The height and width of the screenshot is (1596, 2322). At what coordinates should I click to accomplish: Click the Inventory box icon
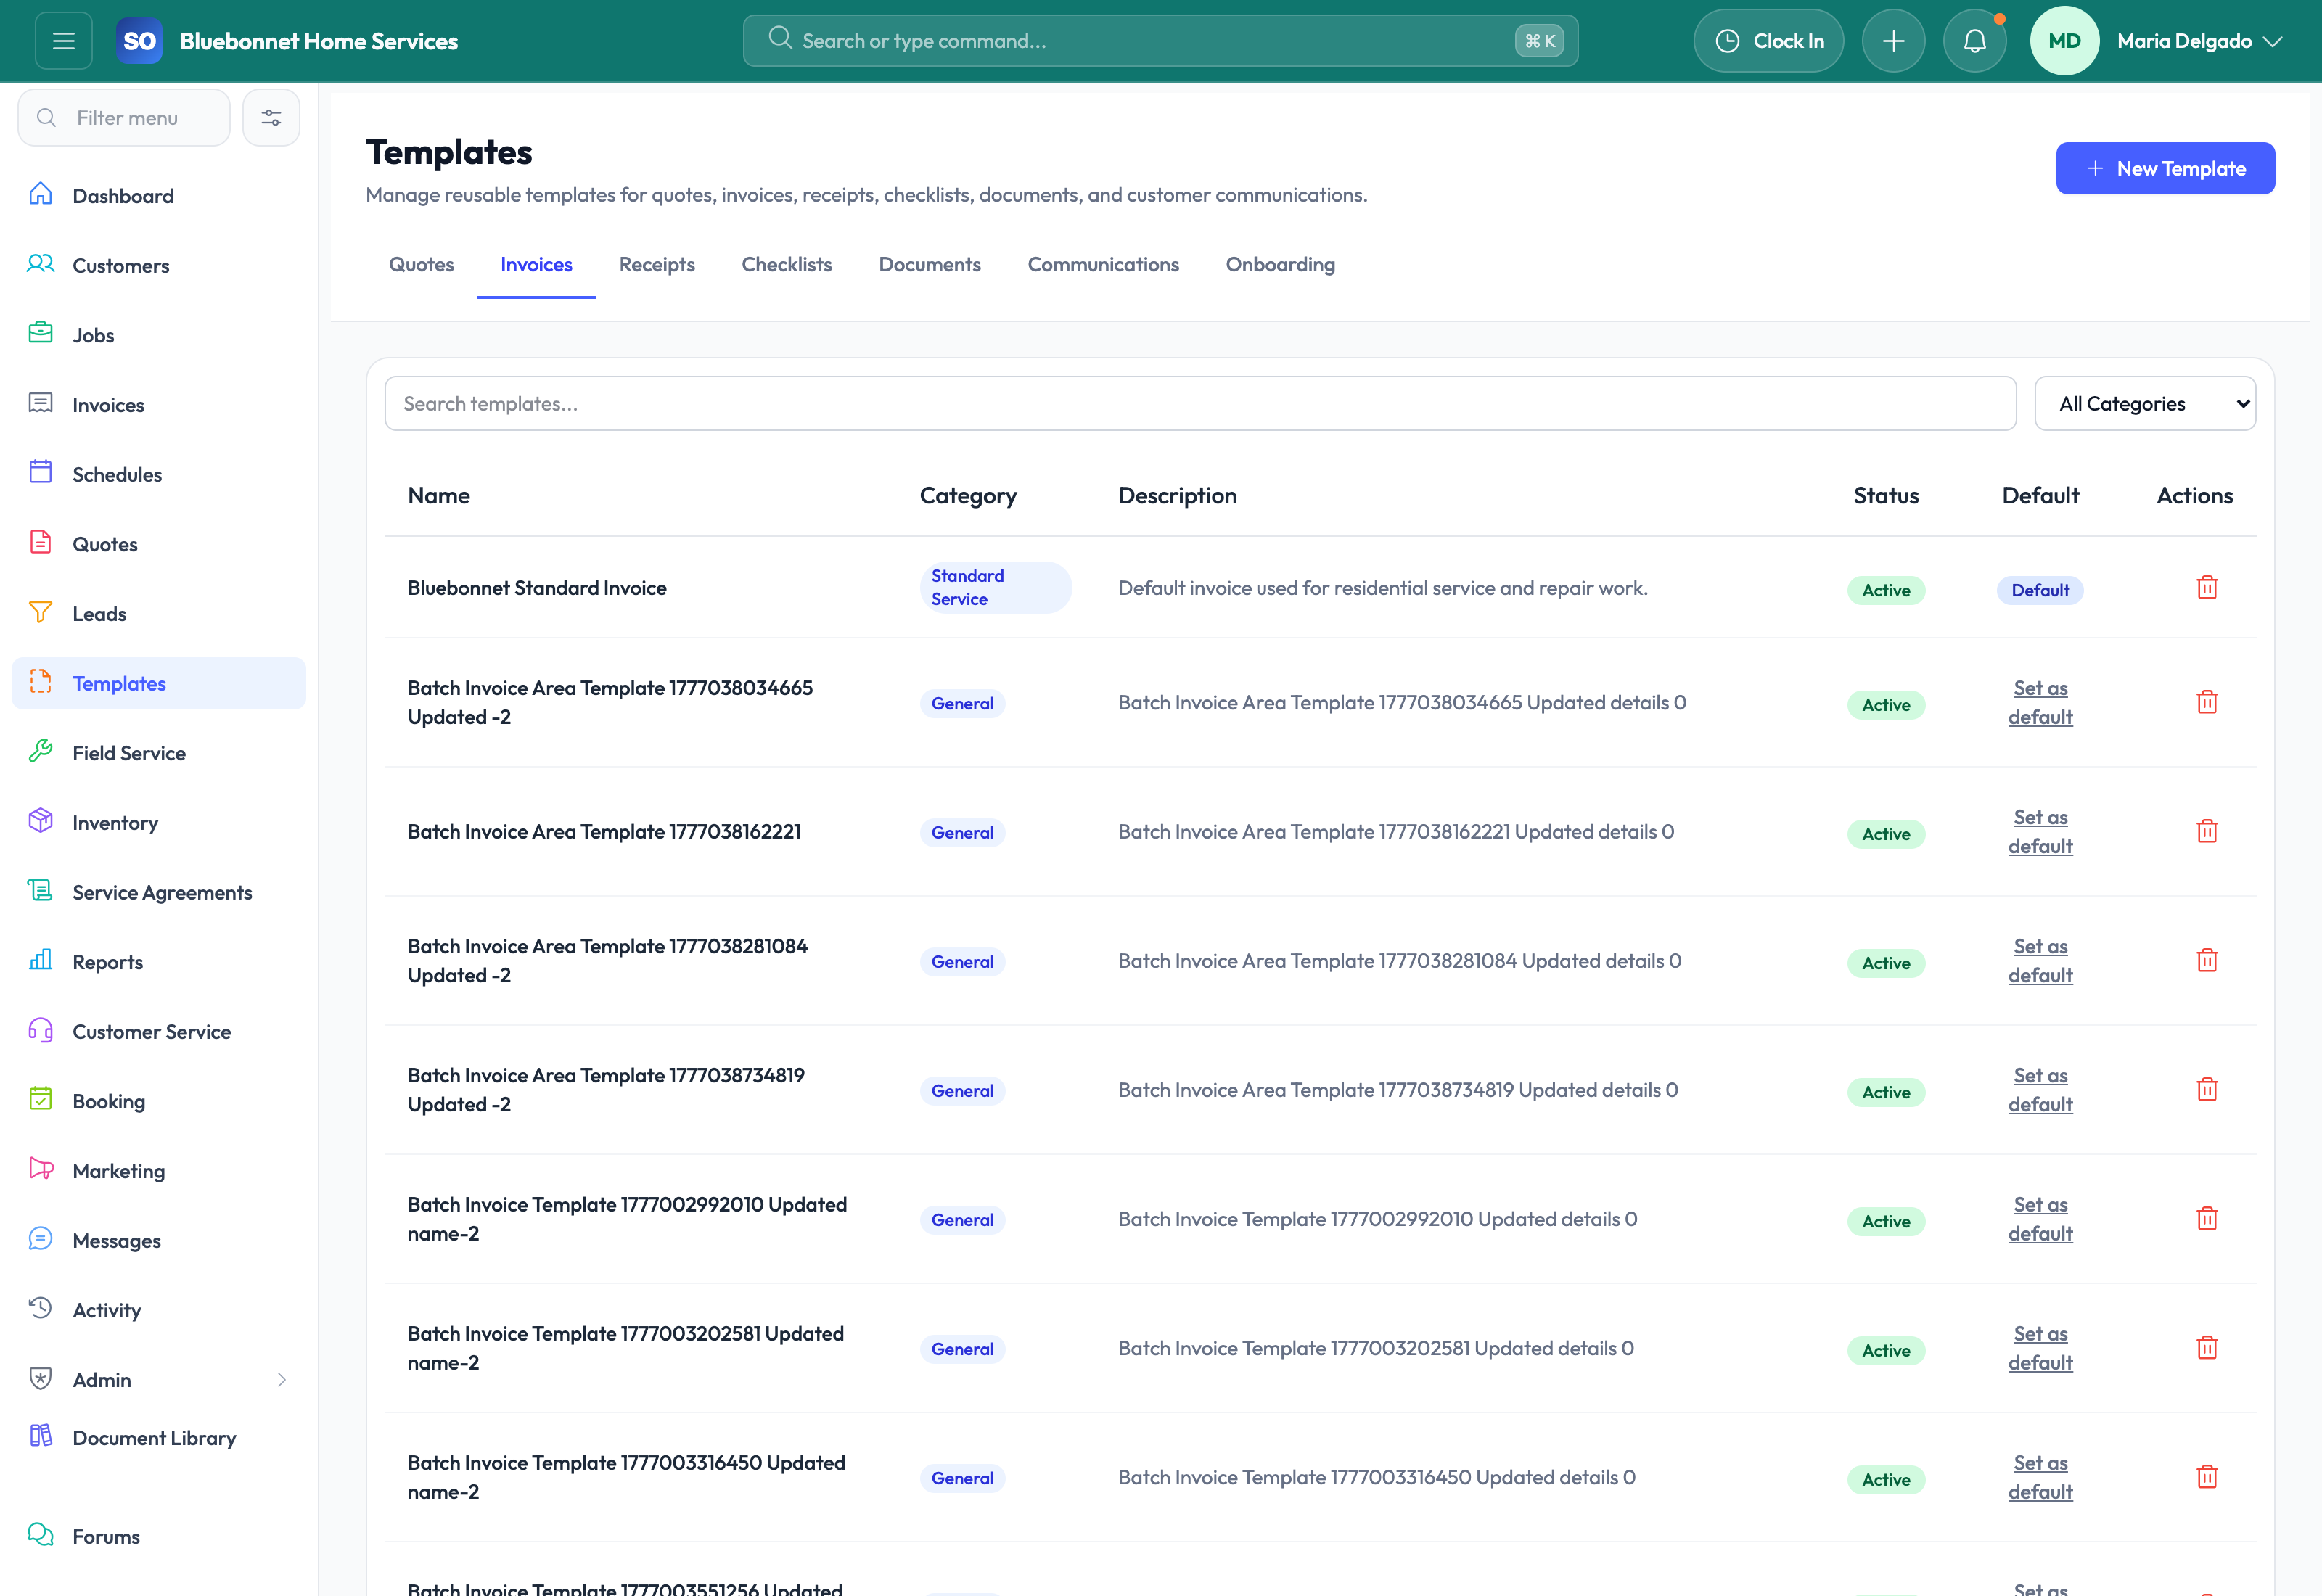41,821
